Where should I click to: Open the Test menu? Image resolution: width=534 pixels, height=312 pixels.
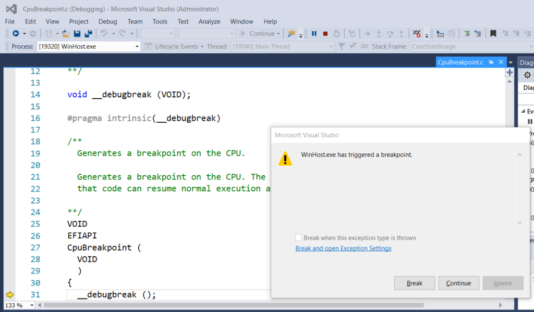click(183, 21)
